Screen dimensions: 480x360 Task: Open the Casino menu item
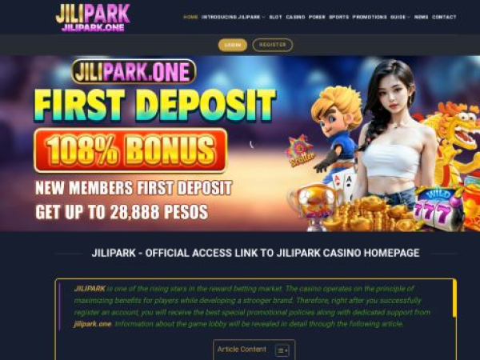295,17
